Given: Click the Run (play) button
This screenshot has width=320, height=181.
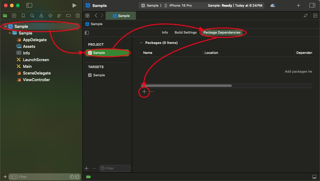Looking at the screenshot, I should point(74,5).
